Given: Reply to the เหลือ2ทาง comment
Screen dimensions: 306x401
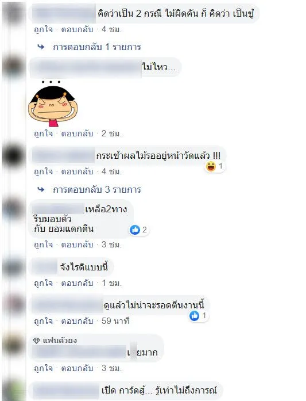Looking at the screenshot, I should tap(77, 245).
